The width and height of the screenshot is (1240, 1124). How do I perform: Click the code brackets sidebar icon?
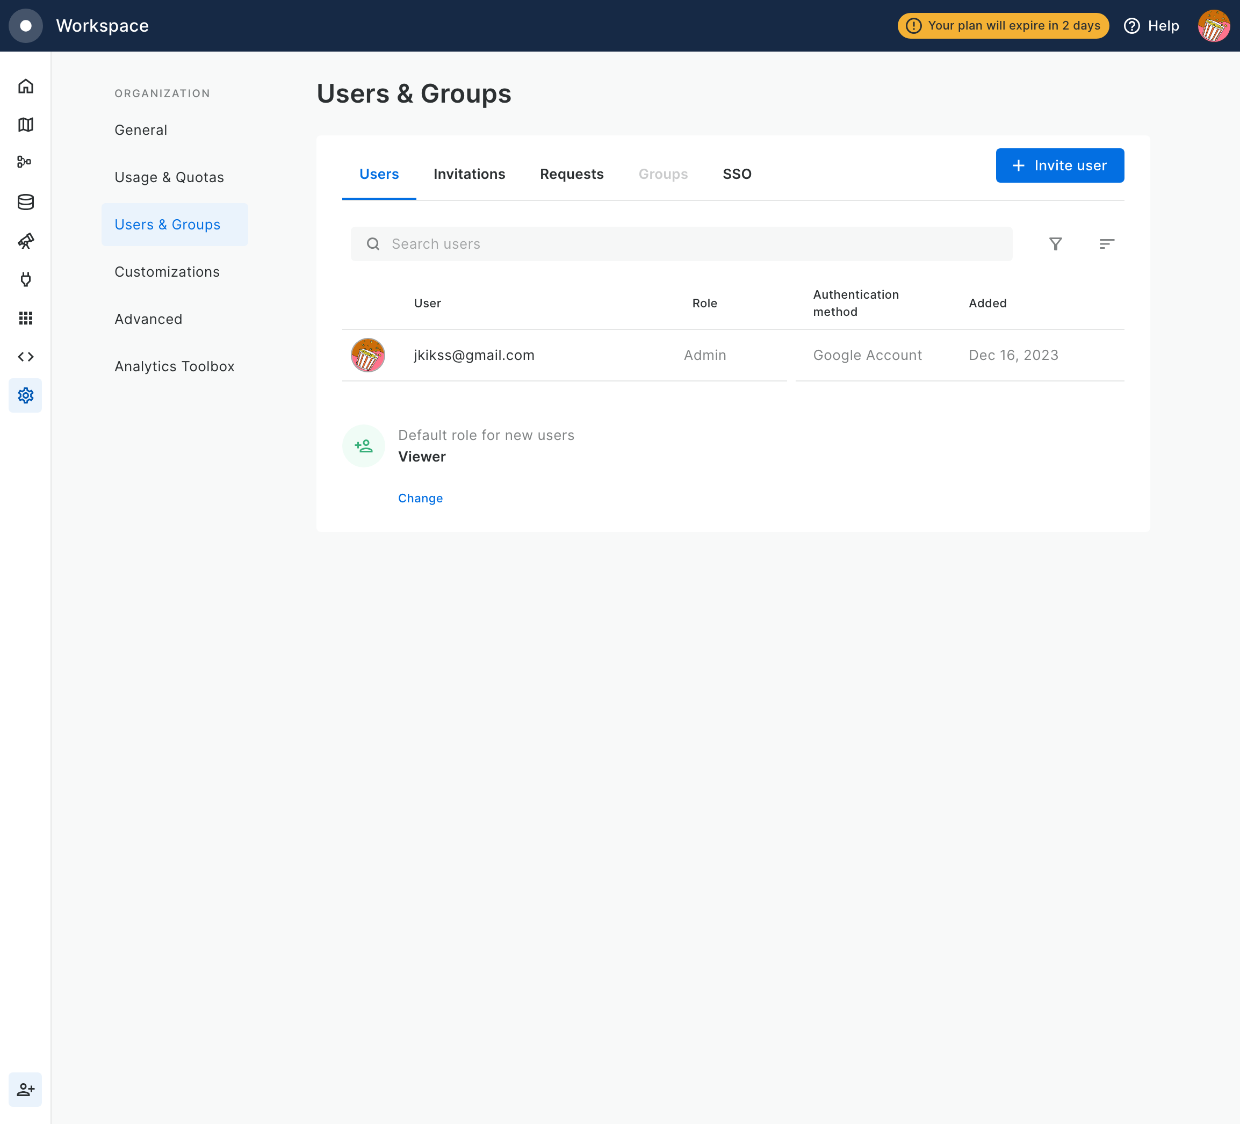(x=25, y=357)
